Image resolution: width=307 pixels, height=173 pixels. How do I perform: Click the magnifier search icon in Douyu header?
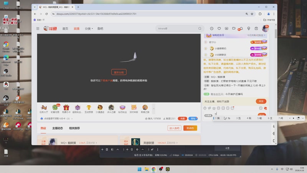200,28
